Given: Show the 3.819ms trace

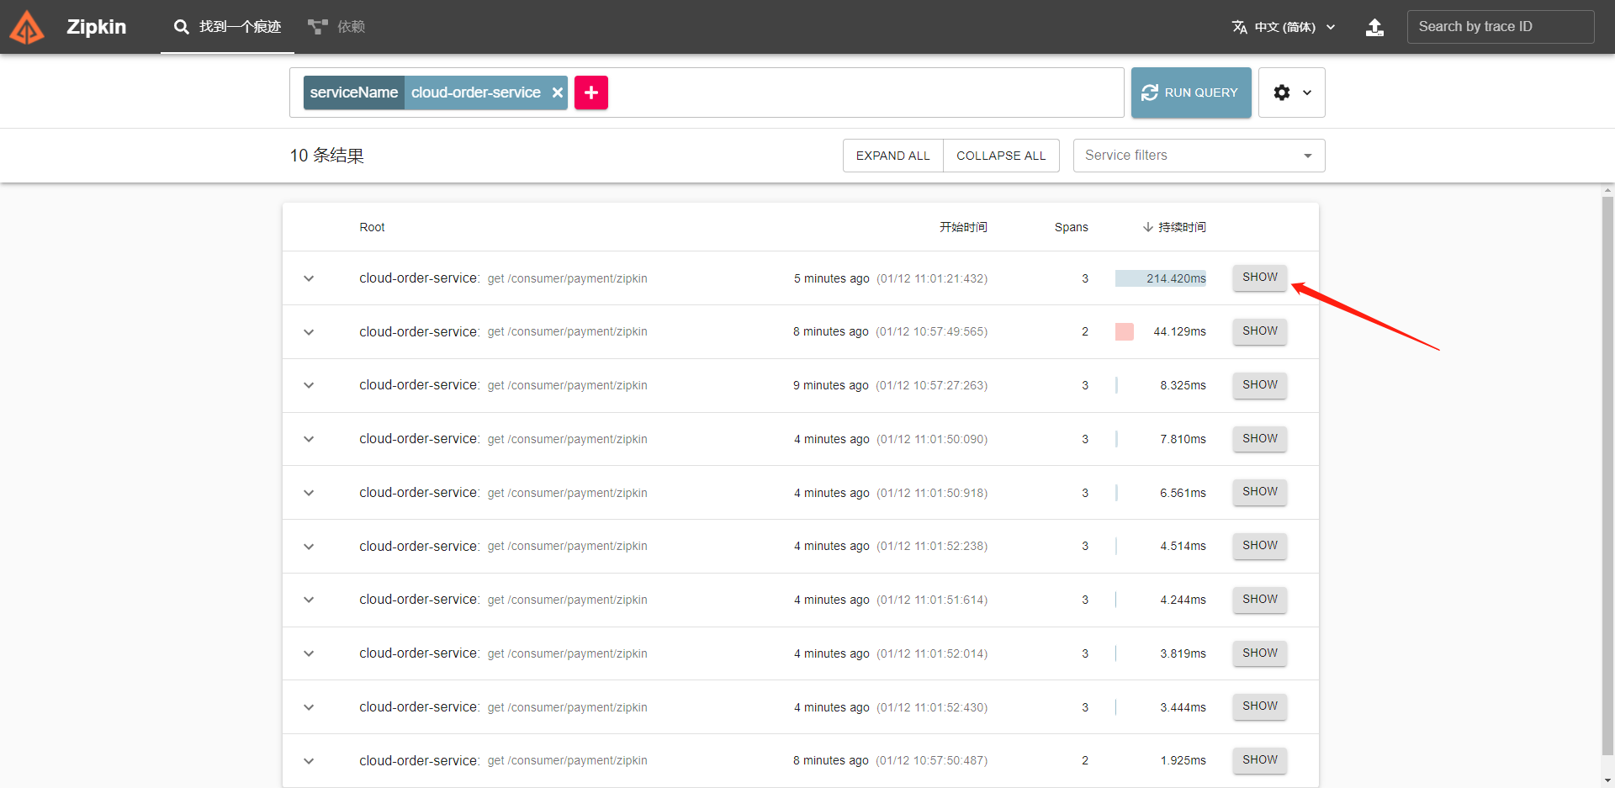Looking at the screenshot, I should coord(1260,653).
